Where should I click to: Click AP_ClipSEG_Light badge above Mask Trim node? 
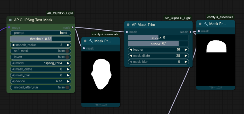click(x=178, y=18)
